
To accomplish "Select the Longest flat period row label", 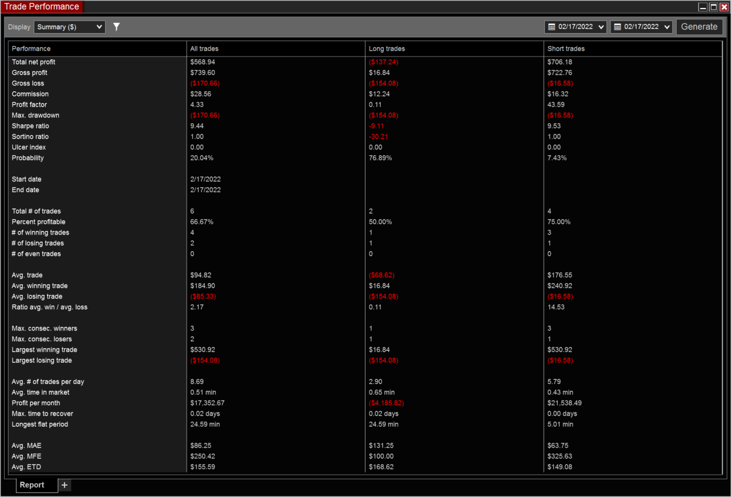I will pos(40,425).
